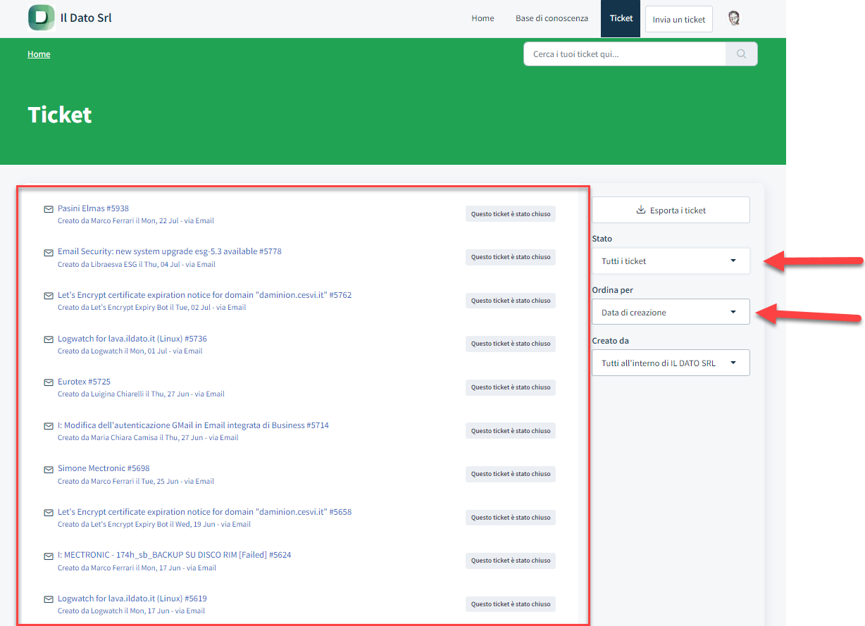
Task: Click closed status badge for ticket #5938
Action: click(x=511, y=214)
